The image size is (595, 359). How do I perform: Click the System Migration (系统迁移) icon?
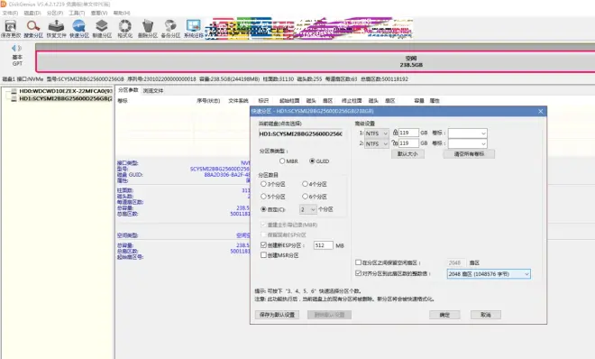click(194, 29)
